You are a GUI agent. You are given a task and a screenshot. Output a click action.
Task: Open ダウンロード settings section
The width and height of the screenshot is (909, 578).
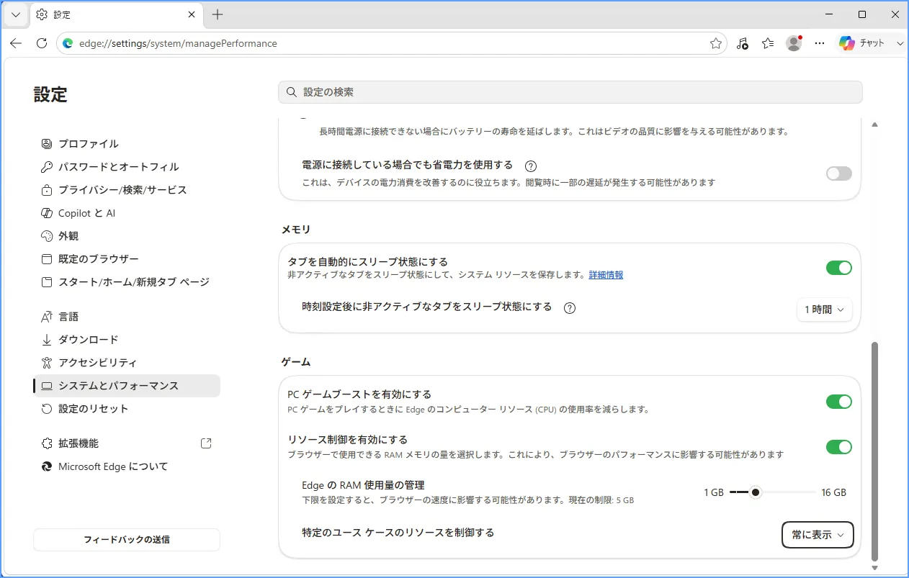[x=127, y=340]
